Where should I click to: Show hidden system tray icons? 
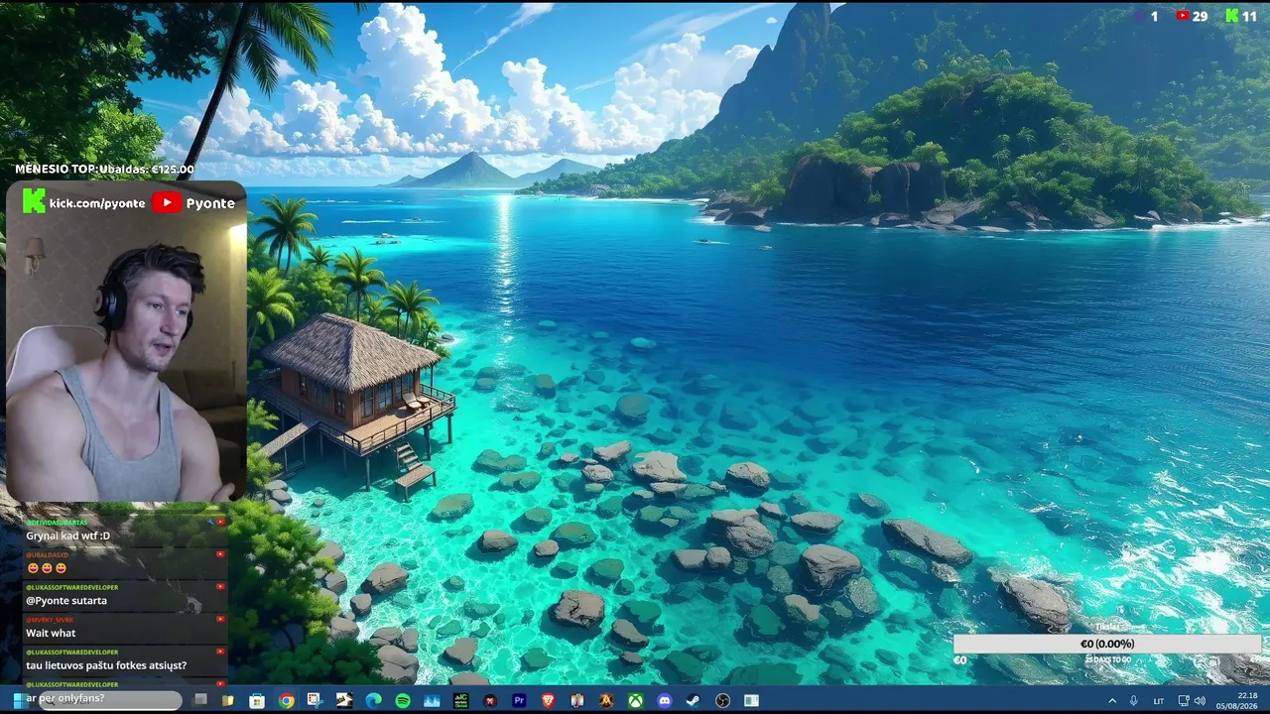pyautogui.click(x=1111, y=701)
